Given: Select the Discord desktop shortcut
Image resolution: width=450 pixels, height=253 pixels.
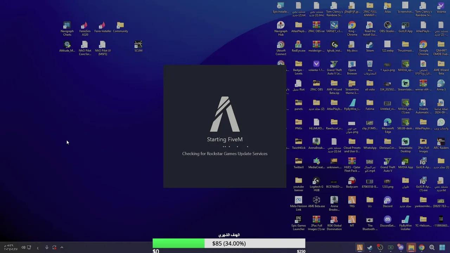Looking at the screenshot, I should tap(387, 202).
